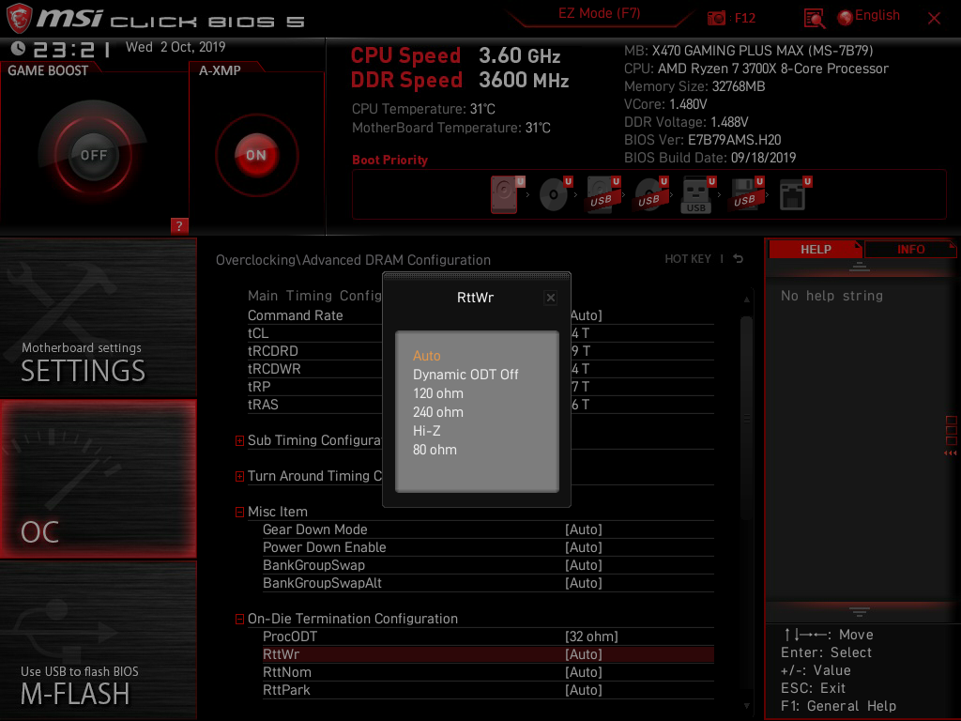Open the ProcODT 32 ohm setting

tap(488, 637)
